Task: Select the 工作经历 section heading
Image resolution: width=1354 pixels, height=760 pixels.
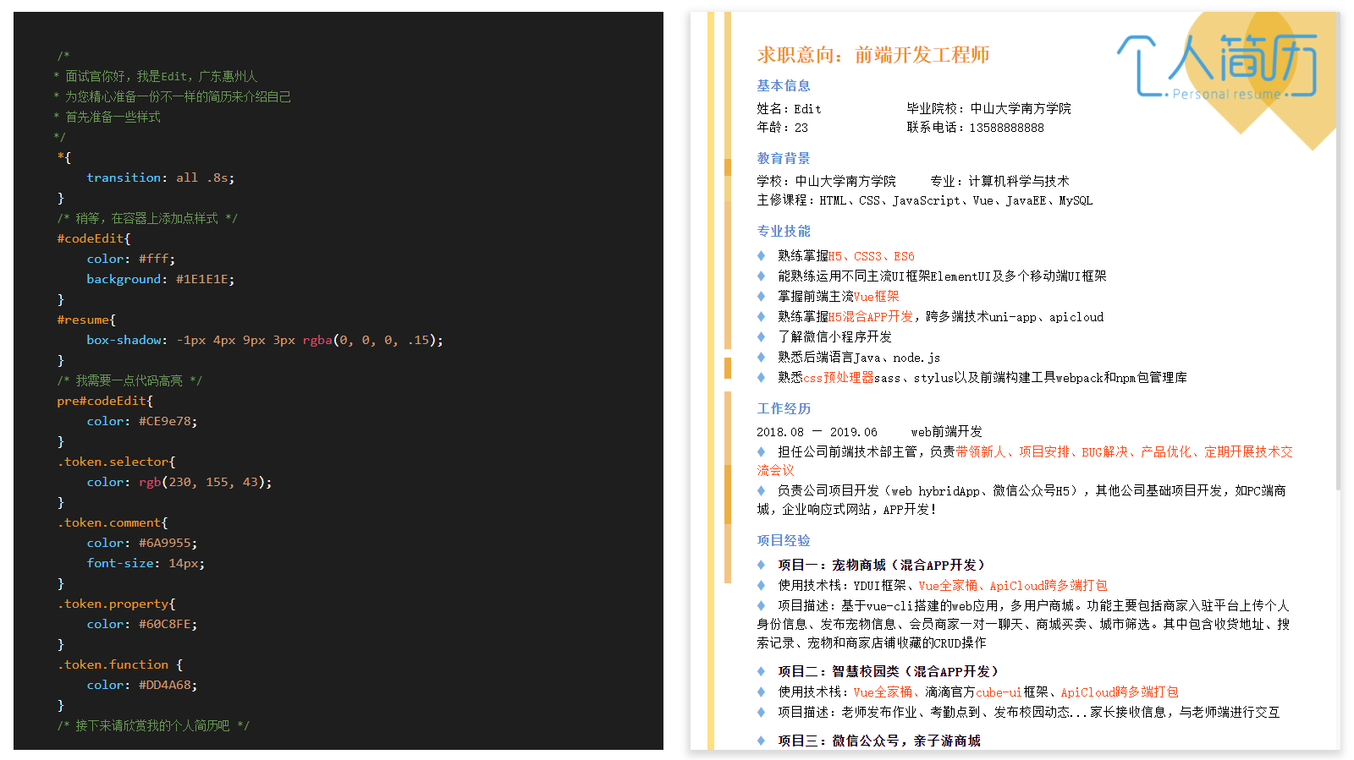Action: click(784, 408)
